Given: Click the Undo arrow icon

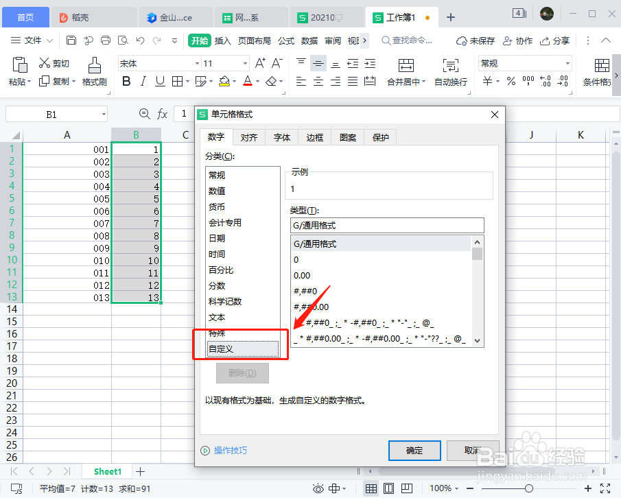Looking at the screenshot, I should (140, 40).
